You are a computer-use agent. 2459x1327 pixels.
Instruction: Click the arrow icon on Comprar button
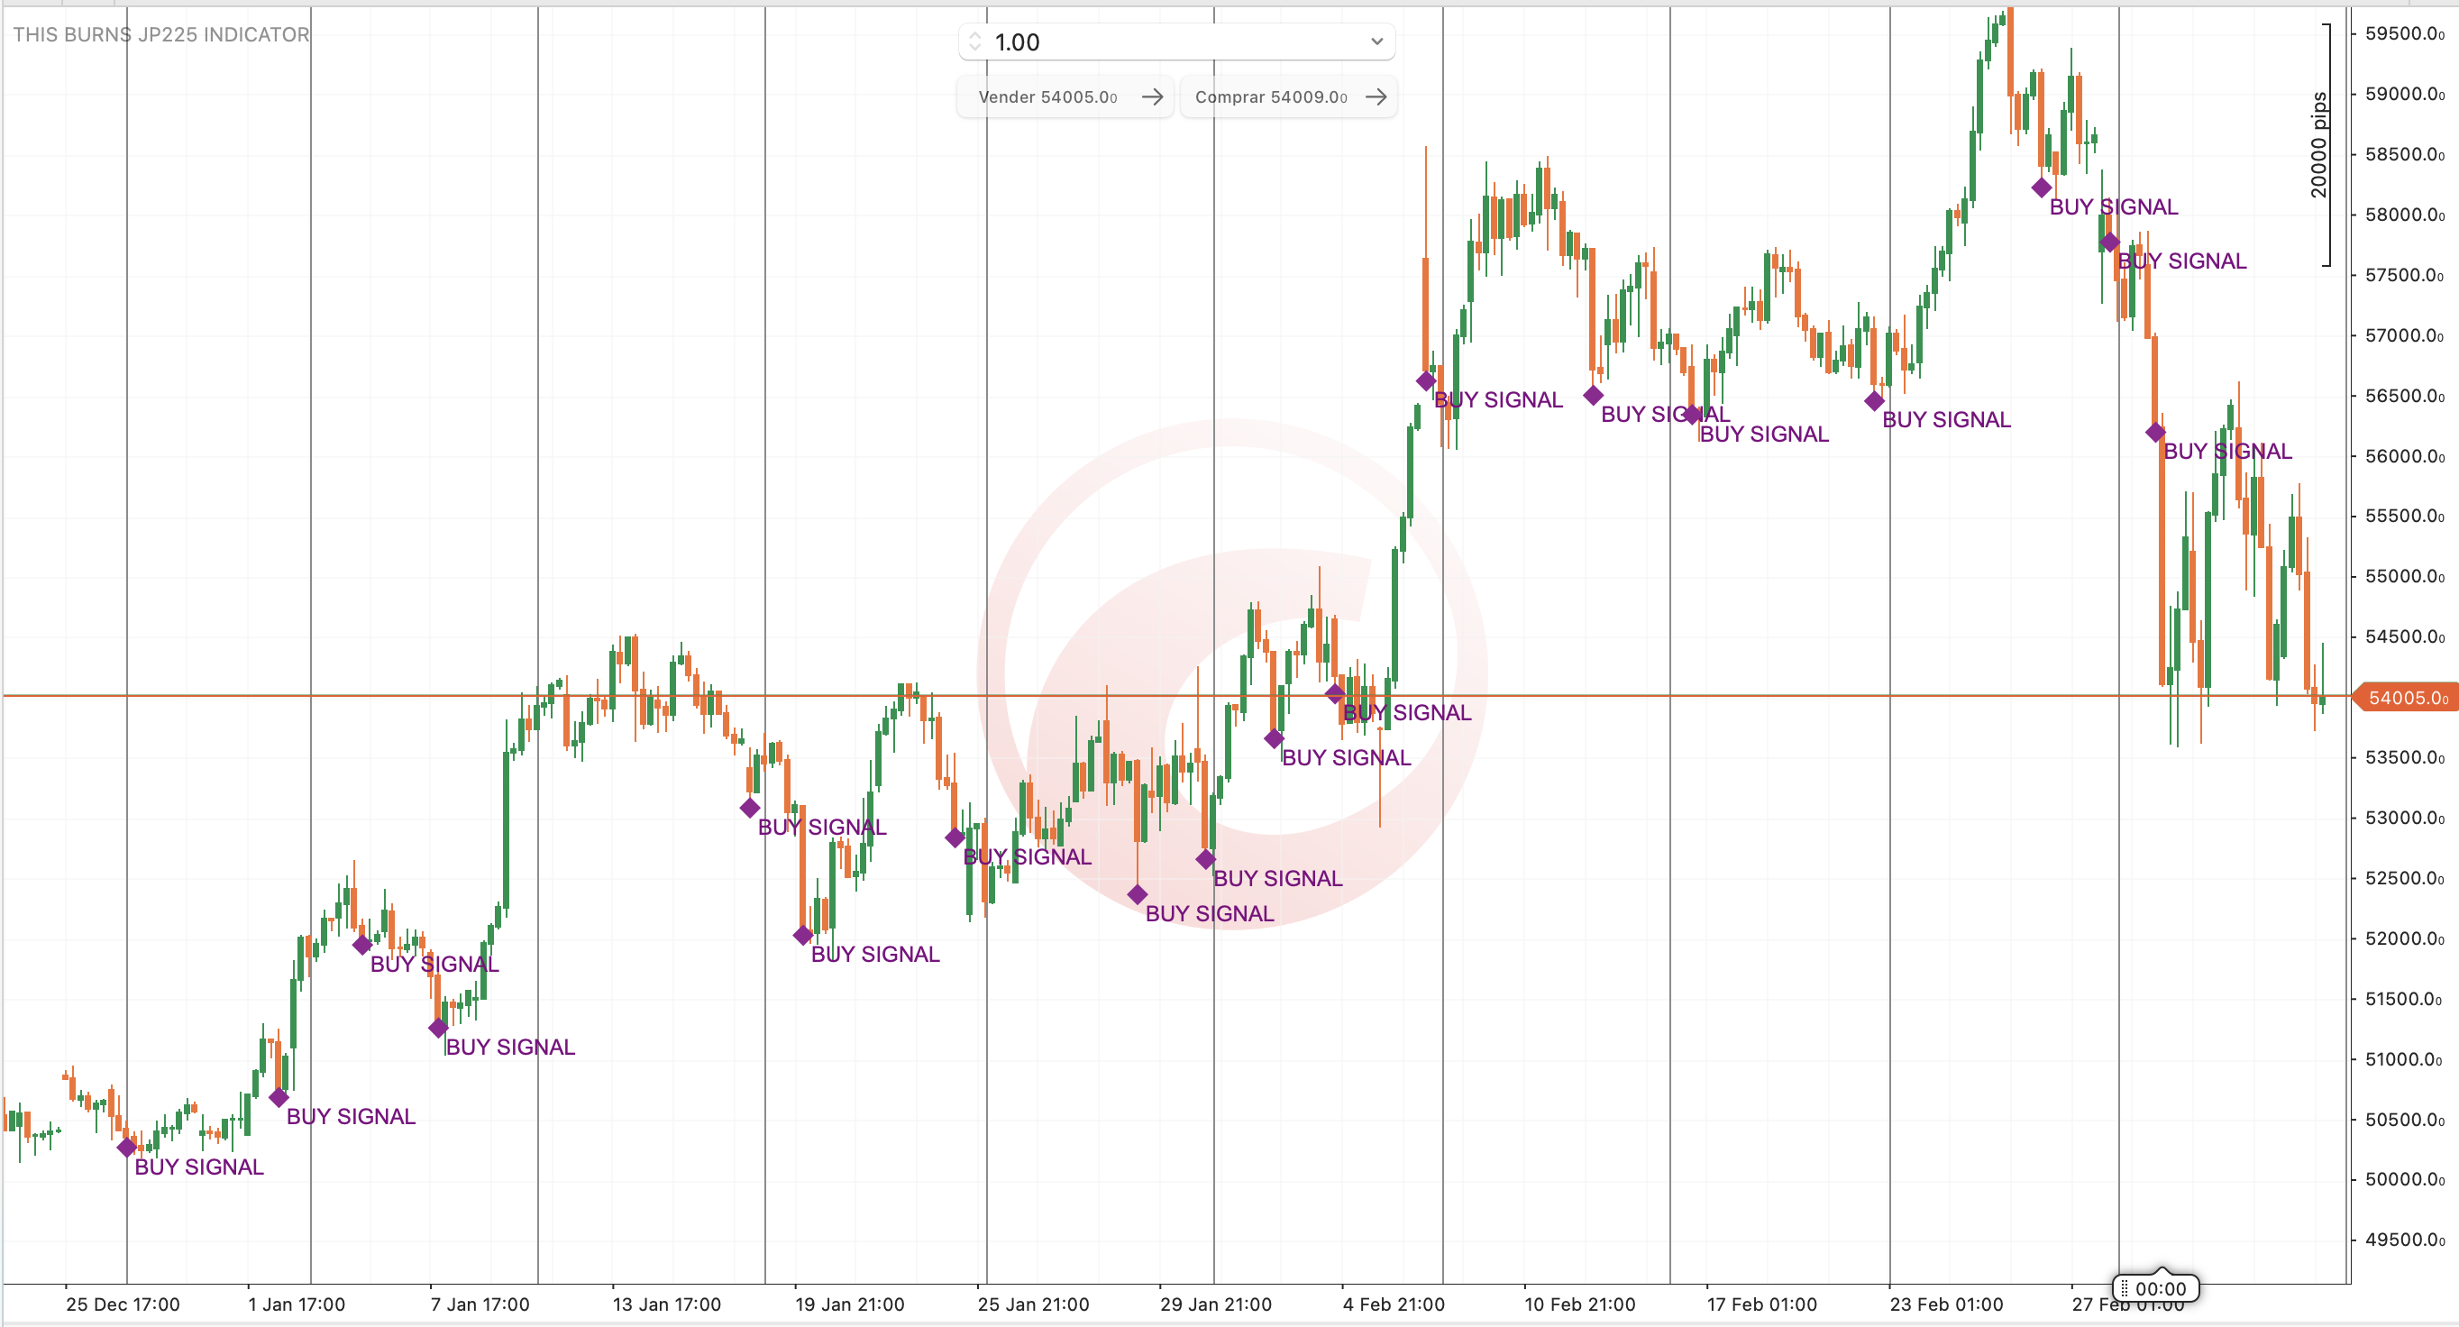tap(1376, 96)
